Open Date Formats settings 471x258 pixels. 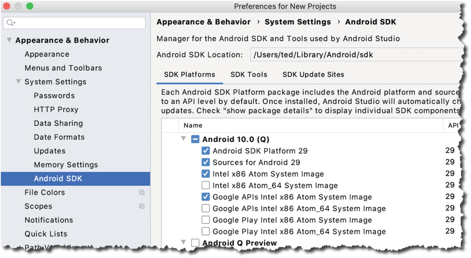click(x=59, y=137)
